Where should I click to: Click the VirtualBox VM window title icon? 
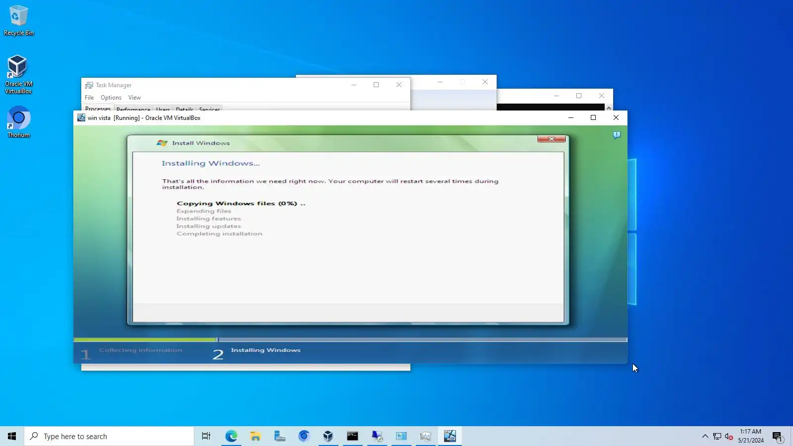[81, 117]
